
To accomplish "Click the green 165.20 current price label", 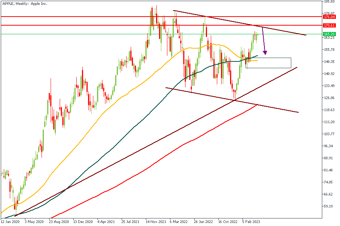I will pyautogui.click(x=329, y=34).
